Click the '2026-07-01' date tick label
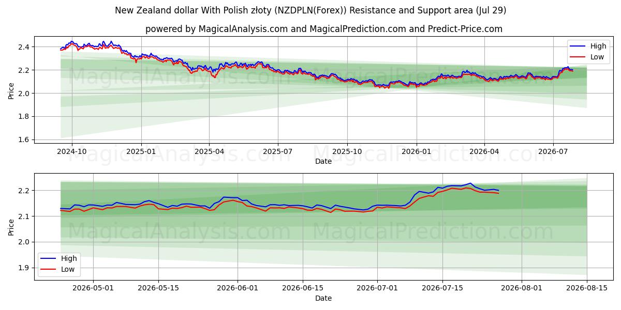This screenshot has height=310, width=621. pyautogui.click(x=377, y=289)
